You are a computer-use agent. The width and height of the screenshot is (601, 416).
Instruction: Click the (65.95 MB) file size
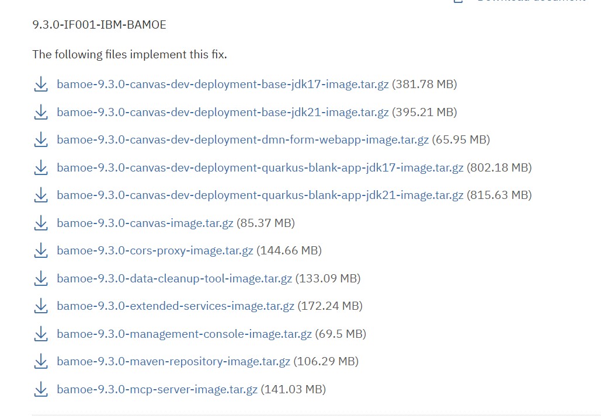pos(461,139)
